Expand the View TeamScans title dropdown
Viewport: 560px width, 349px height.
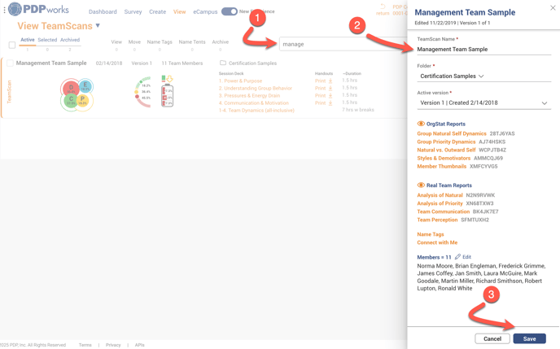(x=98, y=26)
